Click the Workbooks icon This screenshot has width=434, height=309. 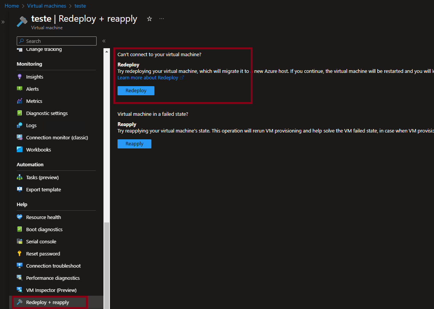click(19, 150)
